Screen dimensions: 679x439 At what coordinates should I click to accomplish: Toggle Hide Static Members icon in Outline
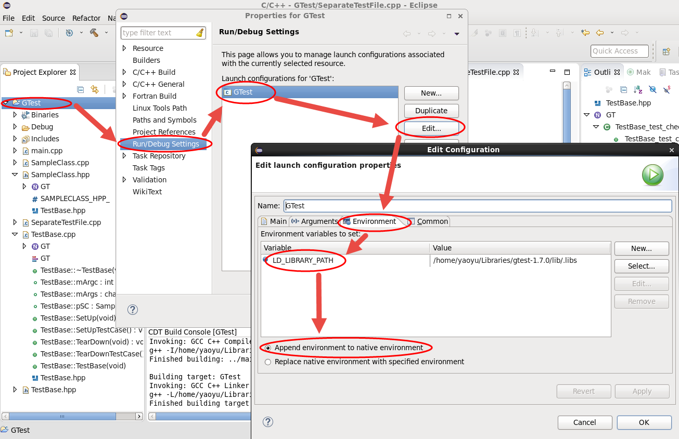667,89
